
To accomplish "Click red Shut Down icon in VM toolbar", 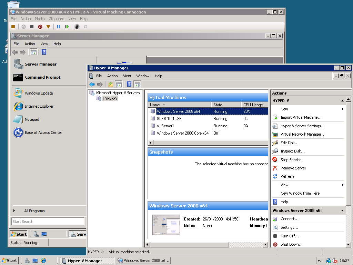I will (40, 27).
